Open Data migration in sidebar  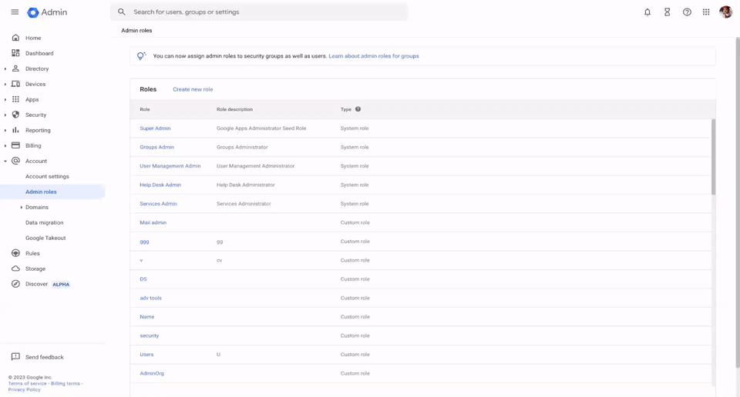tap(45, 222)
